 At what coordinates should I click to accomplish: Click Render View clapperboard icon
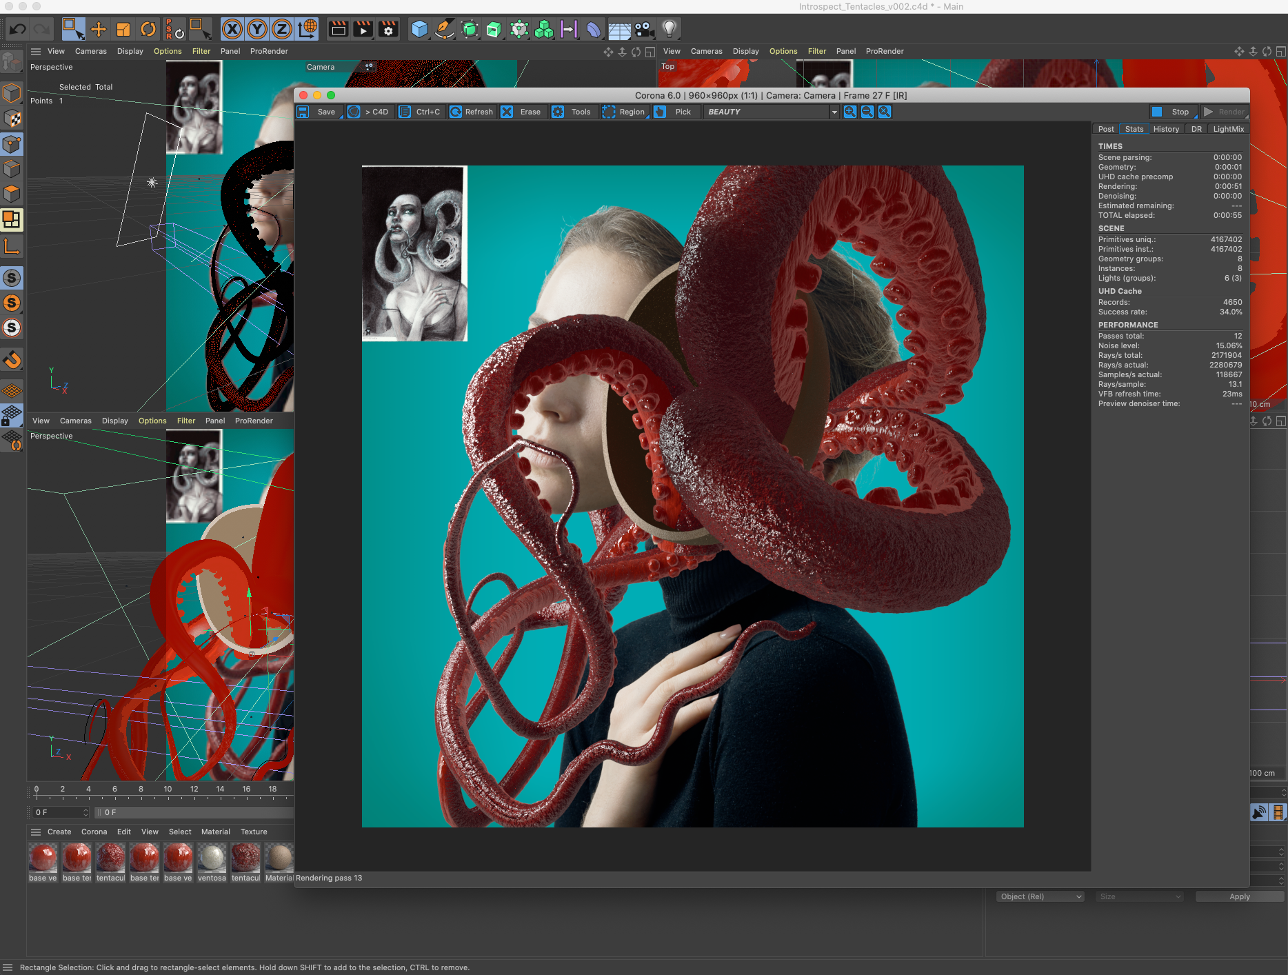tap(339, 29)
